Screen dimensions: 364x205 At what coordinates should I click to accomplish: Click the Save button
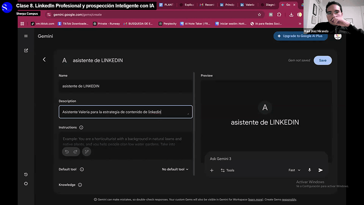[x=323, y=60]
